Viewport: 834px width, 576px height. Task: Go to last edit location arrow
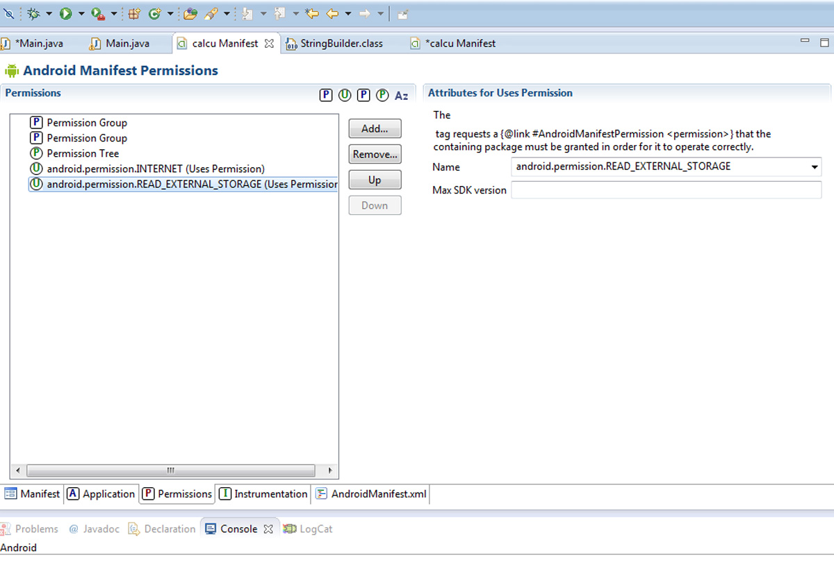[x=312, y=13]
